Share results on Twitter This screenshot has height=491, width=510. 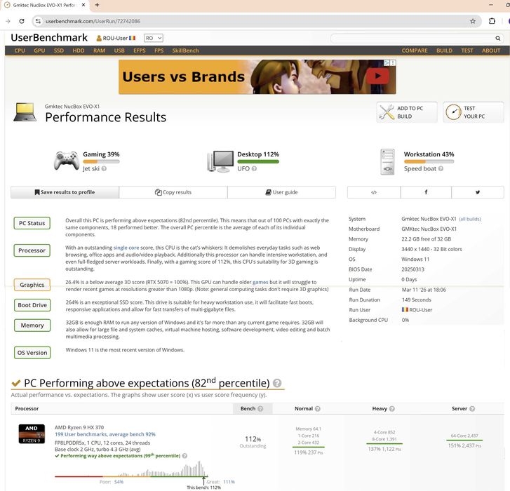pos(478,192)
